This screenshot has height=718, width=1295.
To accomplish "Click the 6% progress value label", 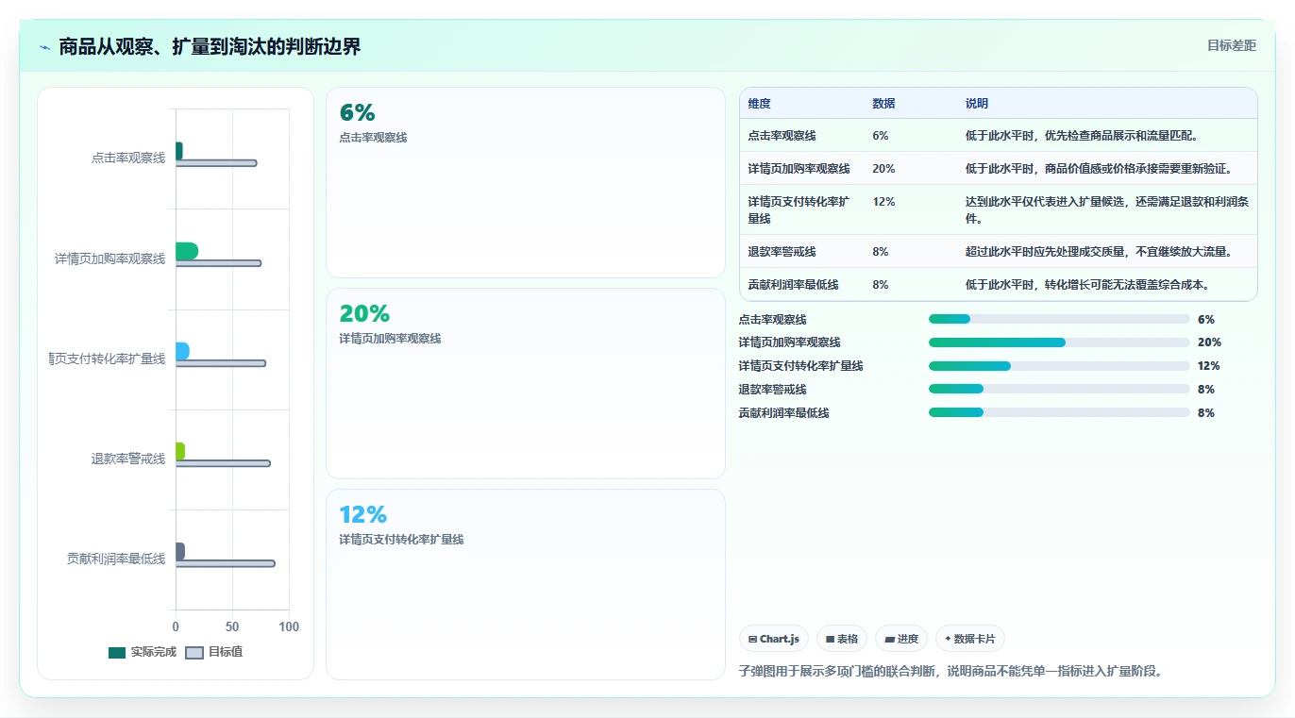I will [x=1206, y=320].
